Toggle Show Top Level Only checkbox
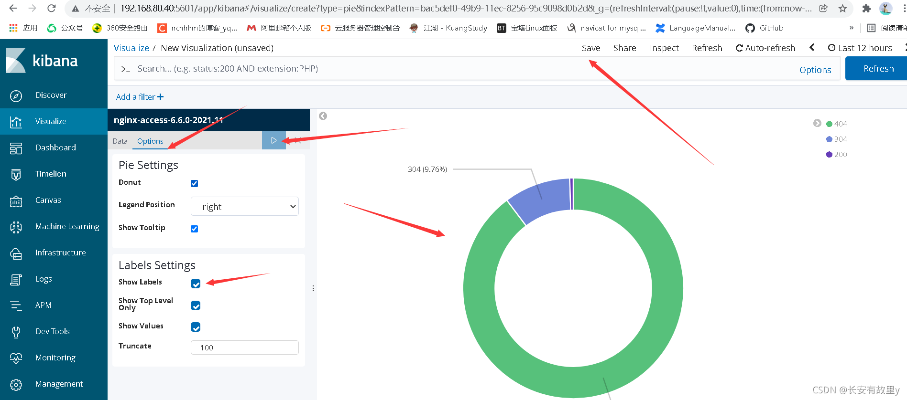Viewport: 907px width, 400px height. [x=196, y=305]
